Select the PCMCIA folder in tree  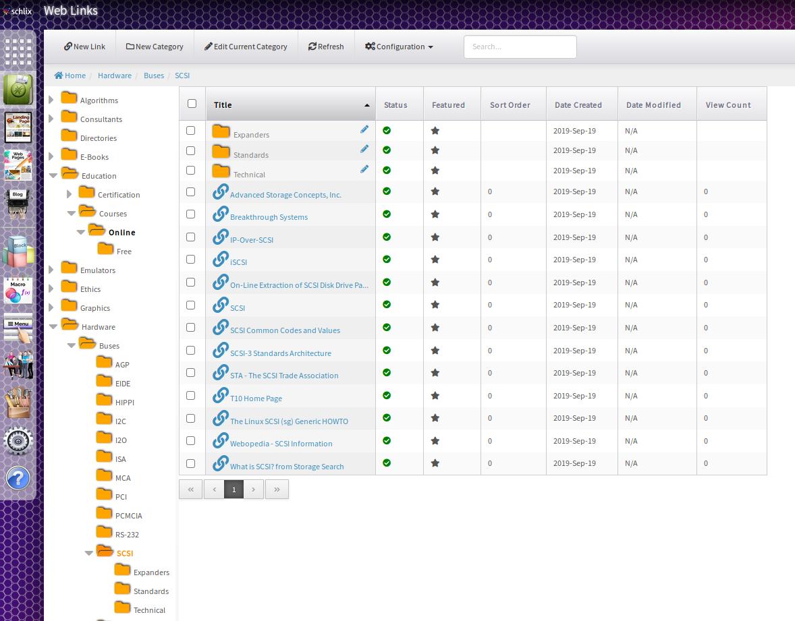point(128,516)
